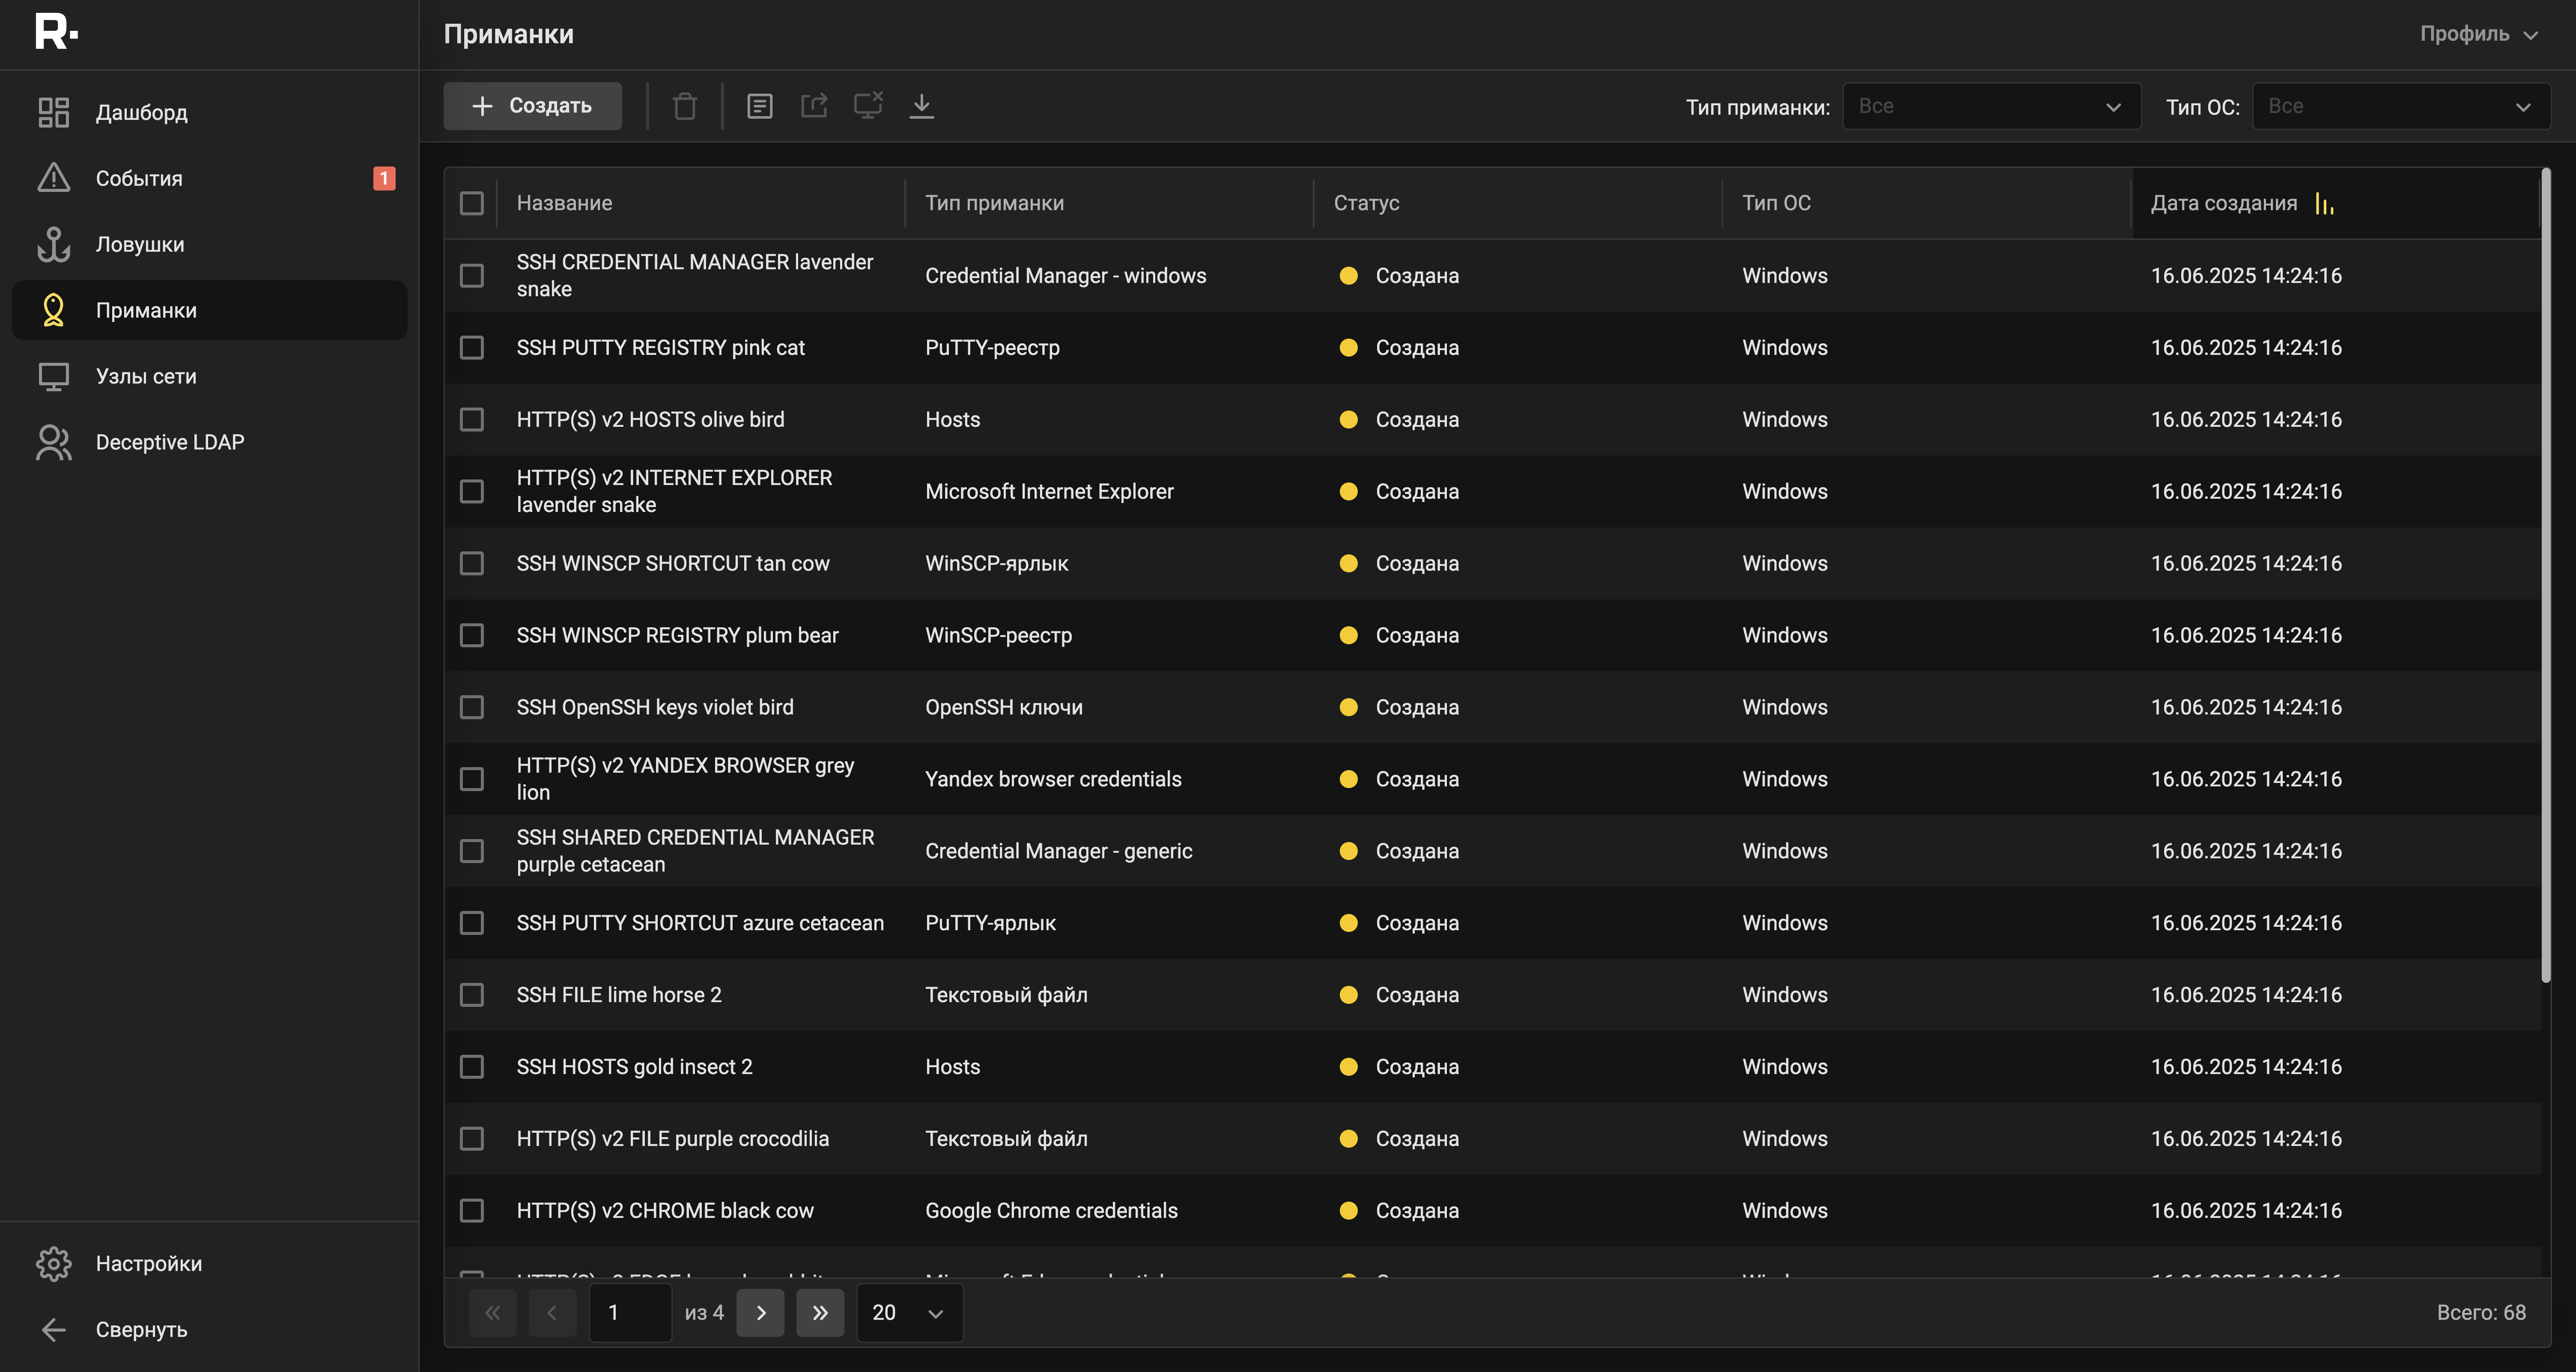2576x1372 pixels.
Task: Open the page size dropdown showing 20
Action: [908, 1313]
